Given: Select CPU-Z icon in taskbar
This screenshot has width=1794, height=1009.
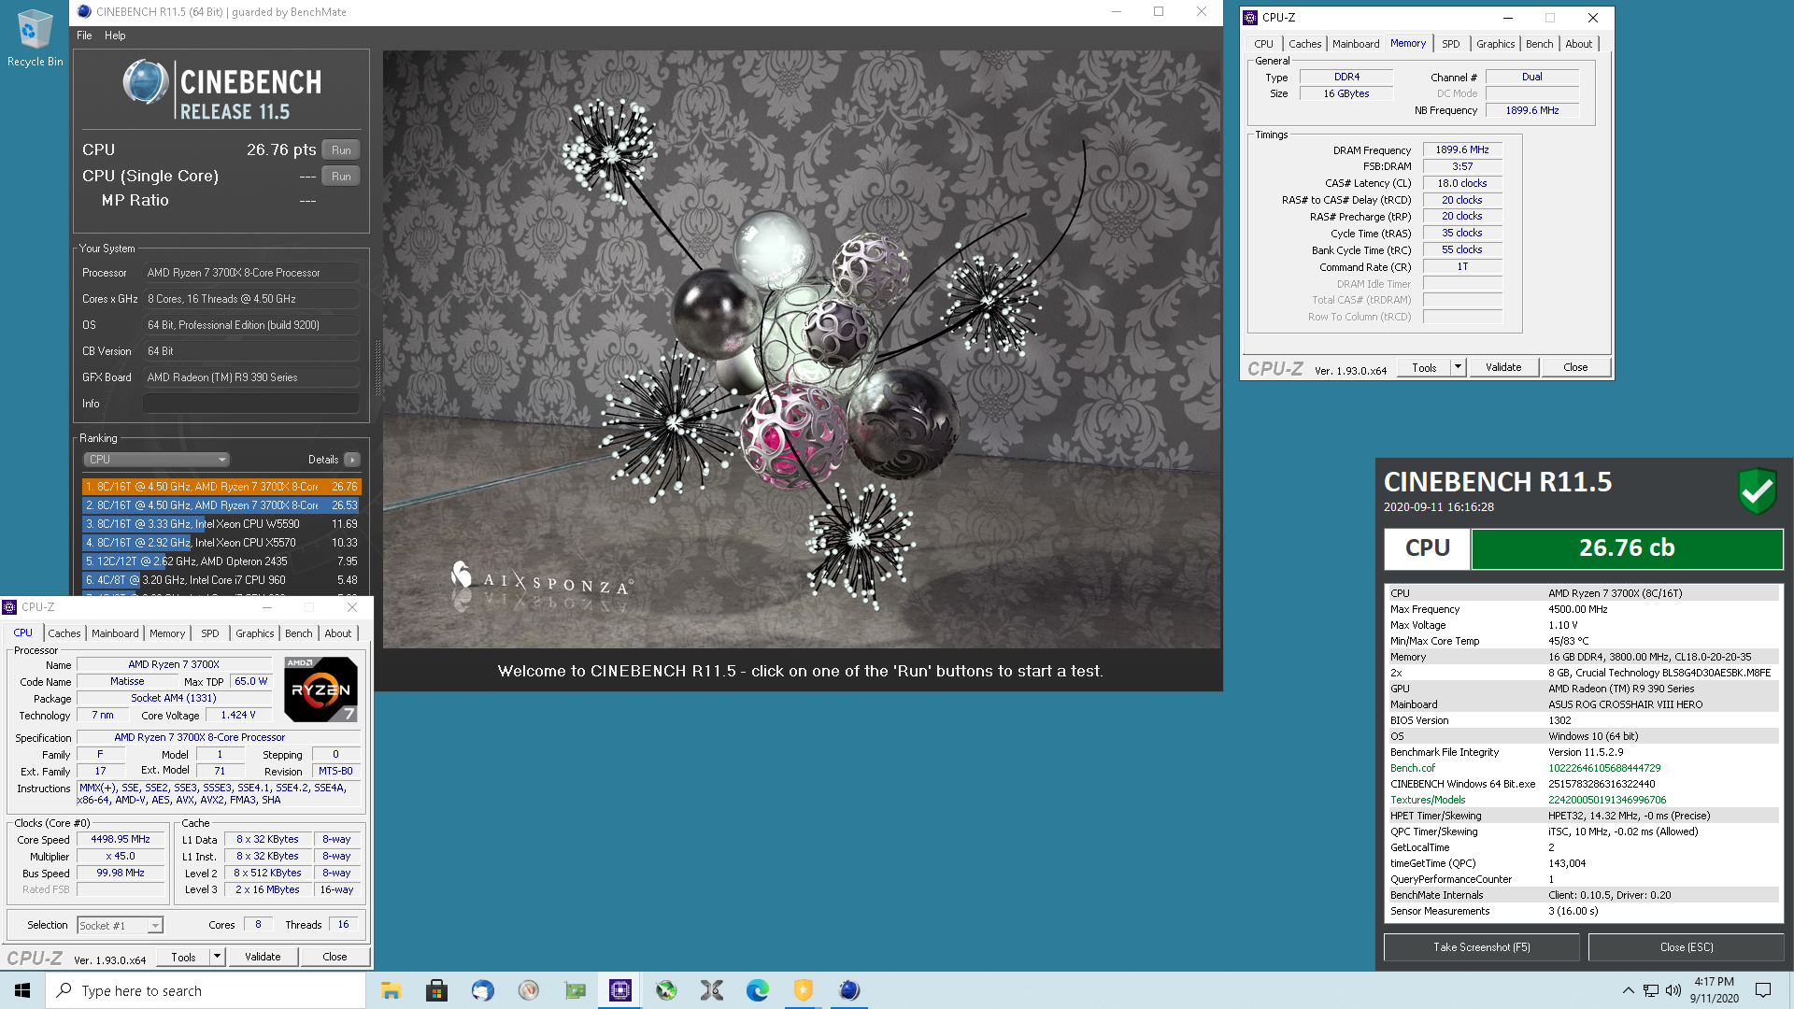Looking at the screenshot, I should click(620, 990).
